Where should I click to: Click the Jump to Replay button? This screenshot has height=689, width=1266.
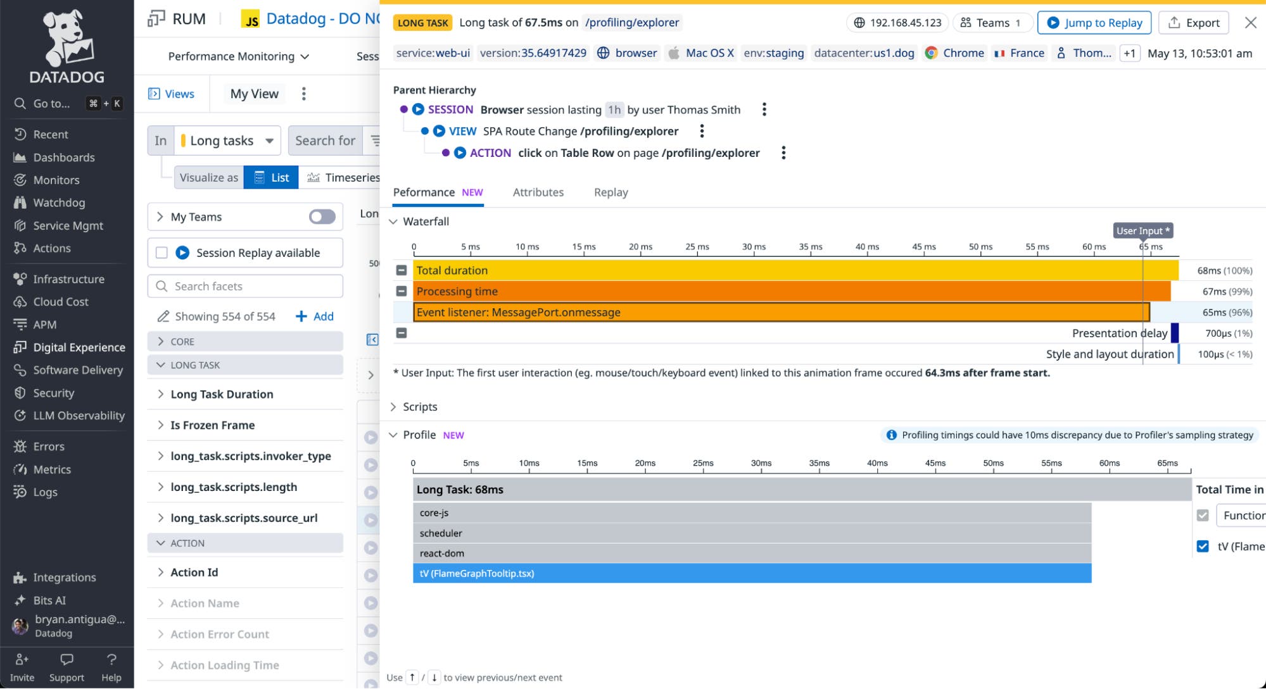(x=1094, y=22)
